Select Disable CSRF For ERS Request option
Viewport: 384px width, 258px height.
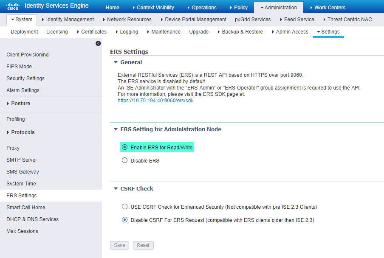pyautogui.click(x=124, y=220)
